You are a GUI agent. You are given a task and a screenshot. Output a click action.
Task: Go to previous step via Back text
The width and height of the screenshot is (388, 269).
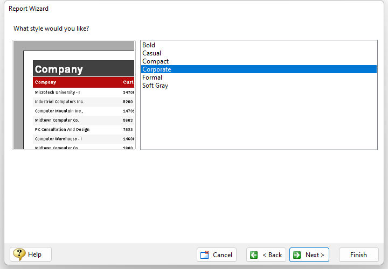(272, 254)
